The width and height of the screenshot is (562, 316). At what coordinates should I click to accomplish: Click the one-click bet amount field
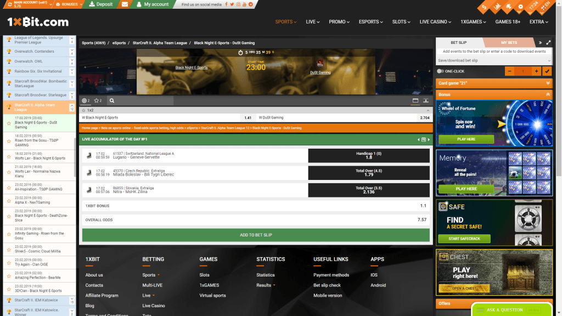coord(523,71)
